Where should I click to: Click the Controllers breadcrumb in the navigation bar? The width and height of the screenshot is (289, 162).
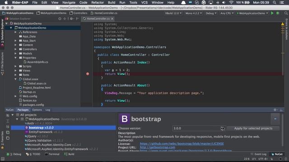coord(78,13)
